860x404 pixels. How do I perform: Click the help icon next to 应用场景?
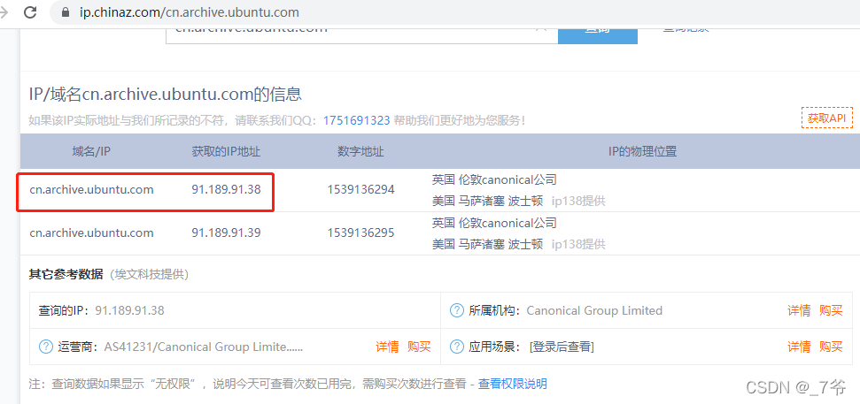pyautogui.click(x=457, y=347)
